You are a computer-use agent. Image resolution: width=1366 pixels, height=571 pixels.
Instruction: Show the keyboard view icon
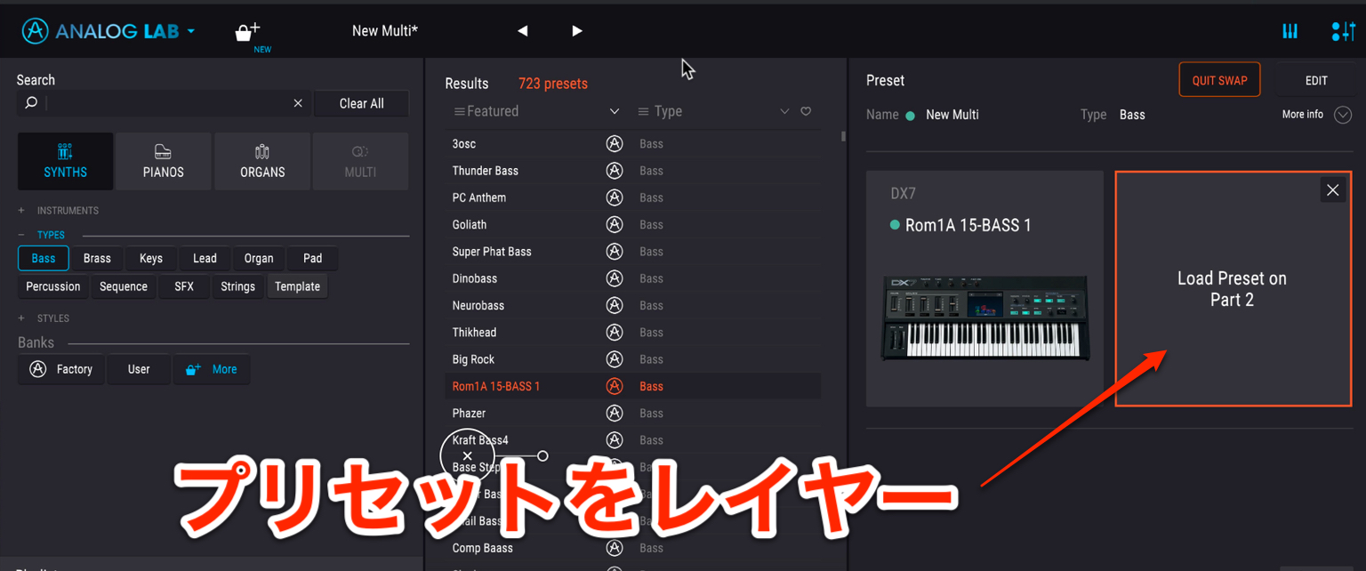click(x=1290, y=32)
